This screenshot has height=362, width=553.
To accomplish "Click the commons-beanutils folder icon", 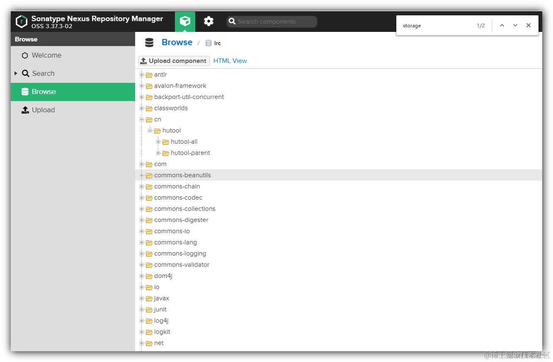I will point(149,176).
